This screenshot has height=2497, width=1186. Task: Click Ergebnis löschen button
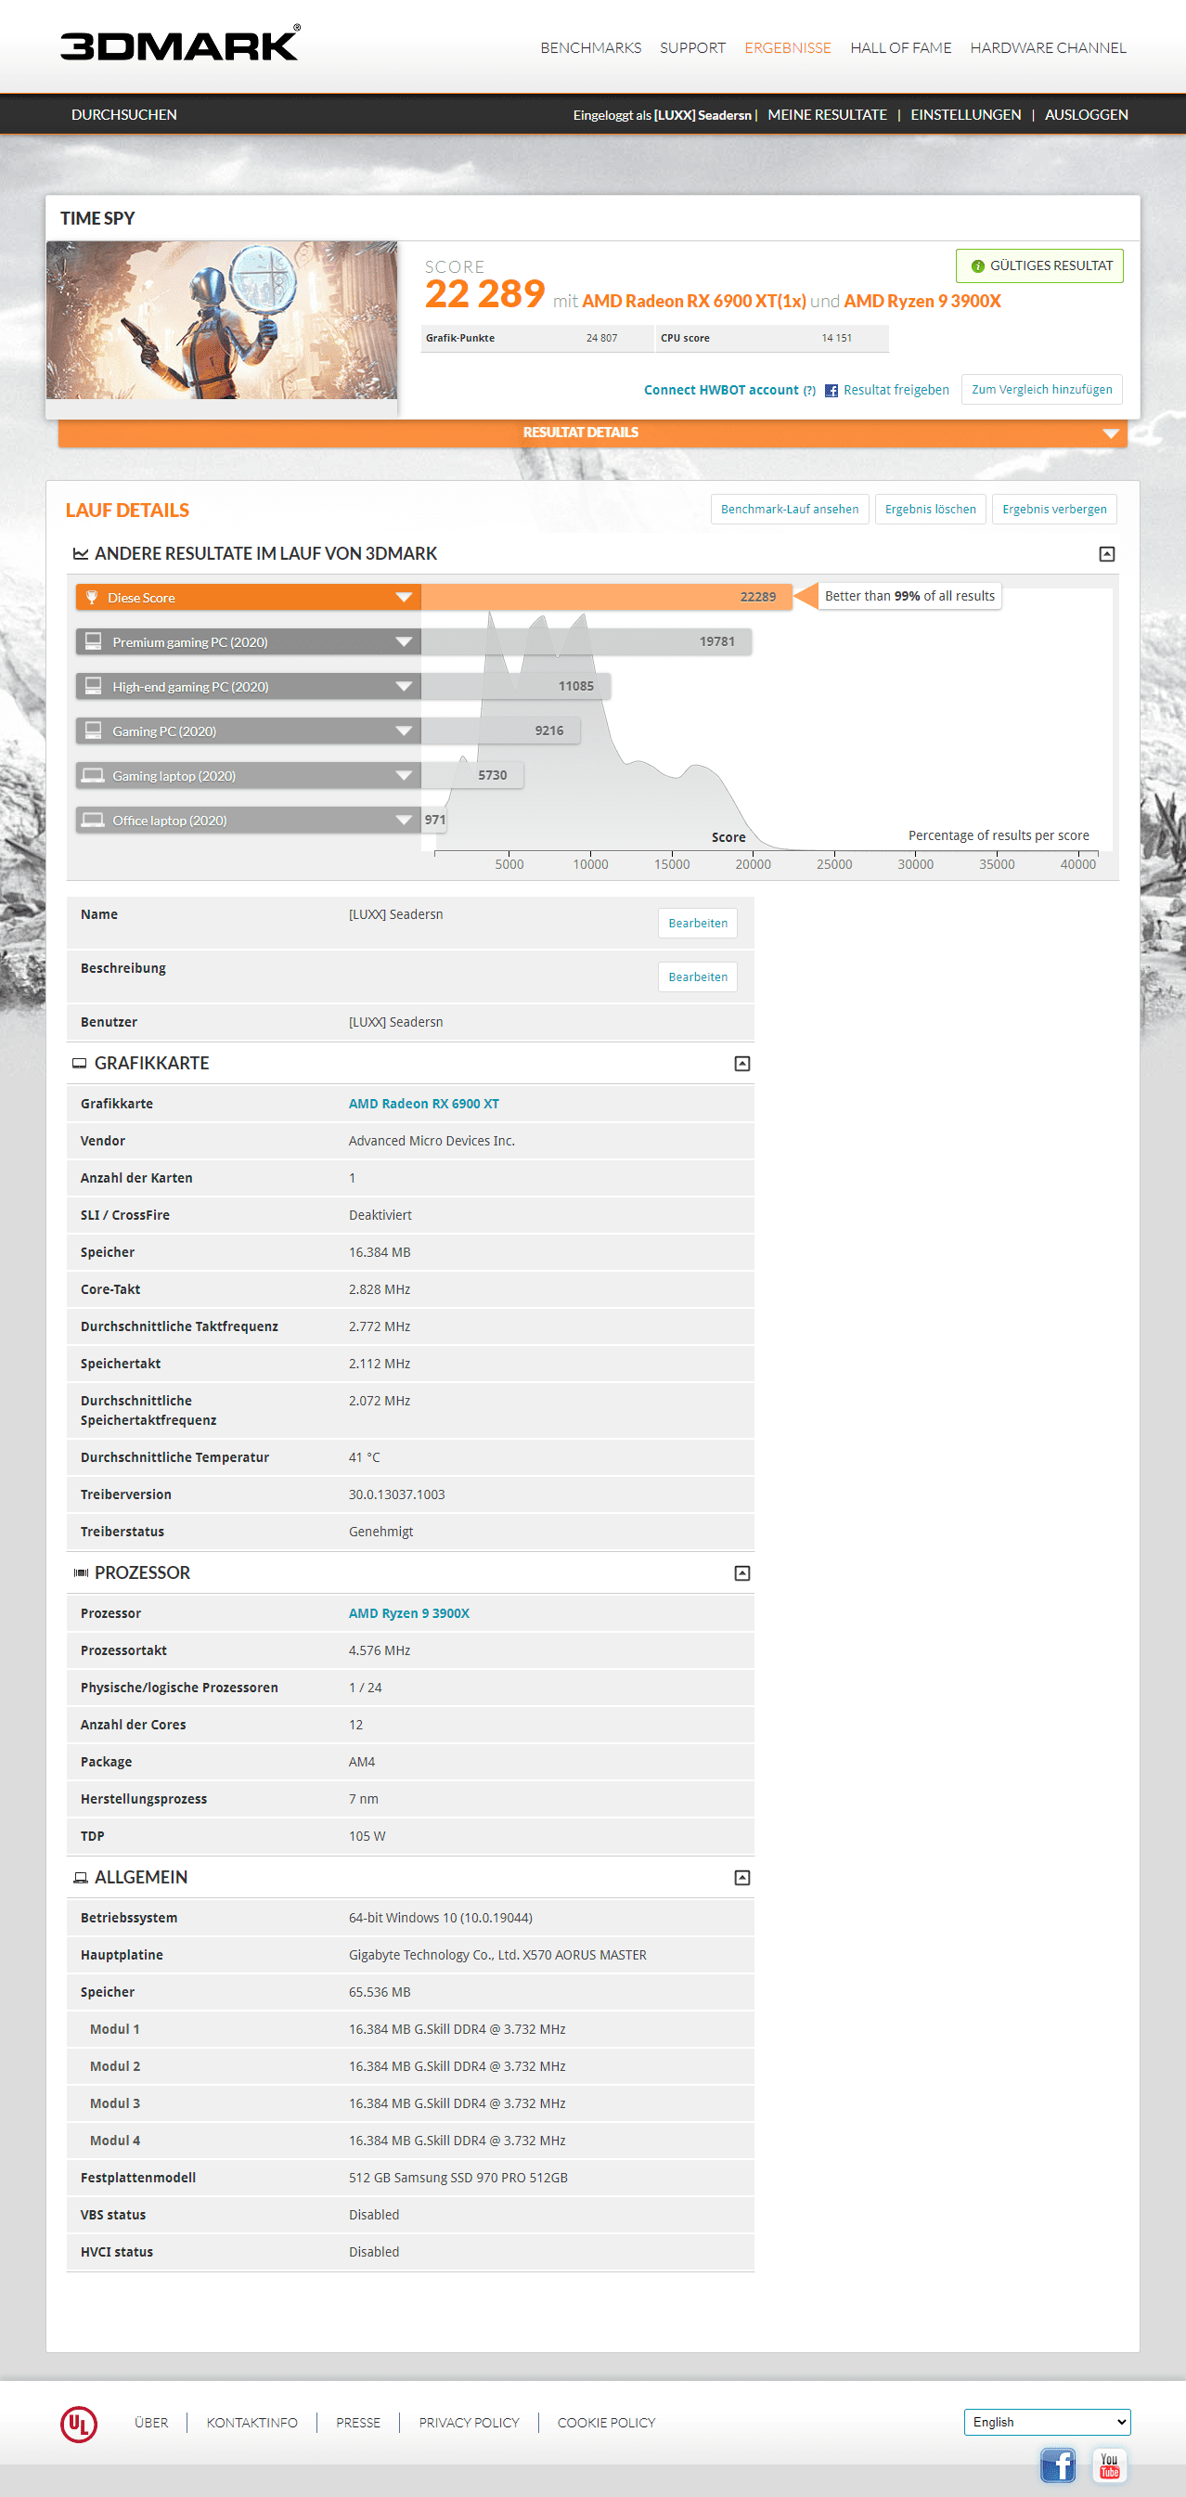point(929,509)
